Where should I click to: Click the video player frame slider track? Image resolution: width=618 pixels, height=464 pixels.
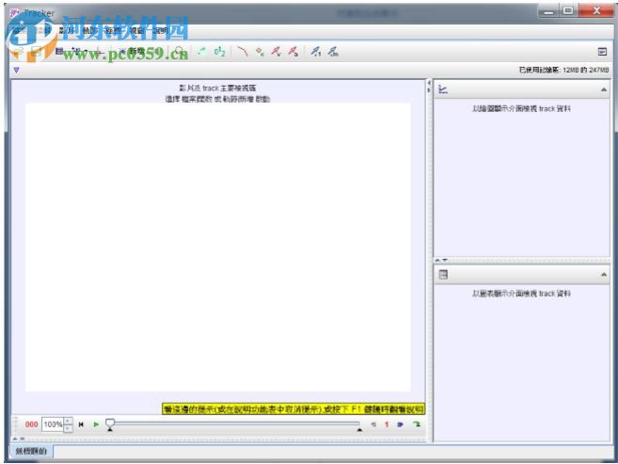(236, 424)
